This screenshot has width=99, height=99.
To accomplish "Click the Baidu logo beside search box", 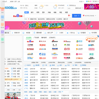I will (18, 16).
